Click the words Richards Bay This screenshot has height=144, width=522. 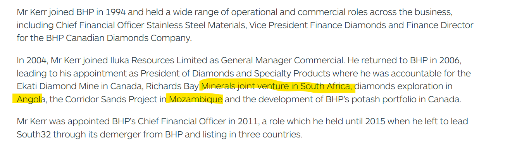click(x=172, y=86)
